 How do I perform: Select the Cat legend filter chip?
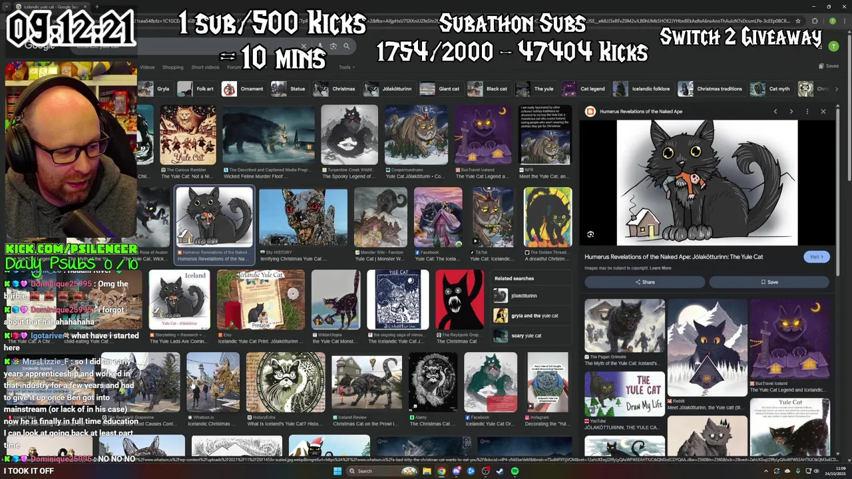coord(584,88)
